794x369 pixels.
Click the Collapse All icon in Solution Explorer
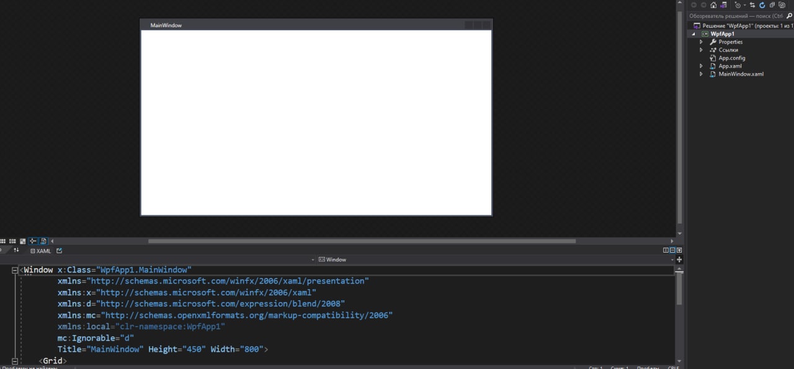(772, 5)
